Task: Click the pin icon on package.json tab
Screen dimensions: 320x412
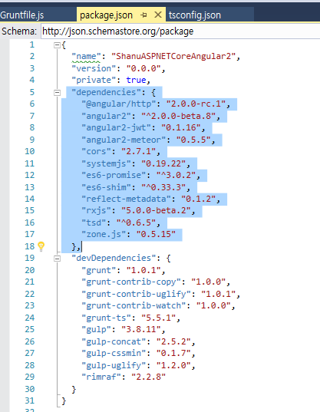Action: click(x=144, y=15)
